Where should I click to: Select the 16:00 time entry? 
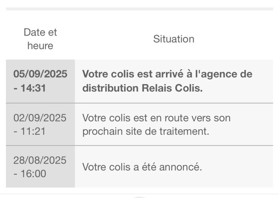33,173
